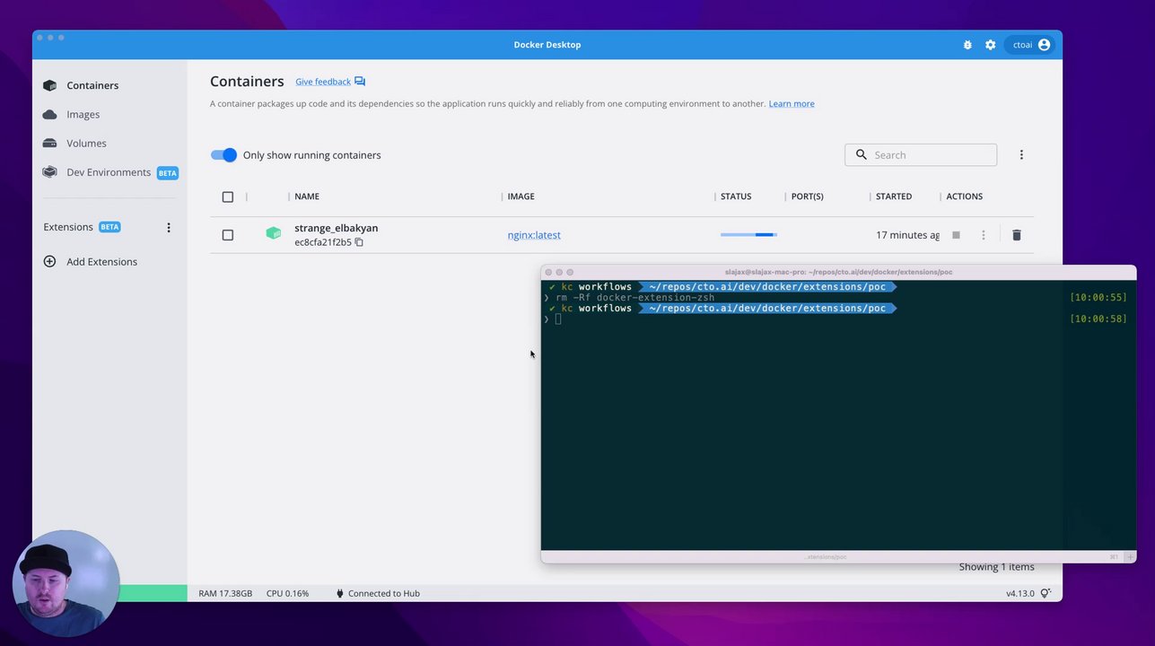Open Settings via the gear icon
The height and width of the screenshot is (646, 1155).
point(991,45)
